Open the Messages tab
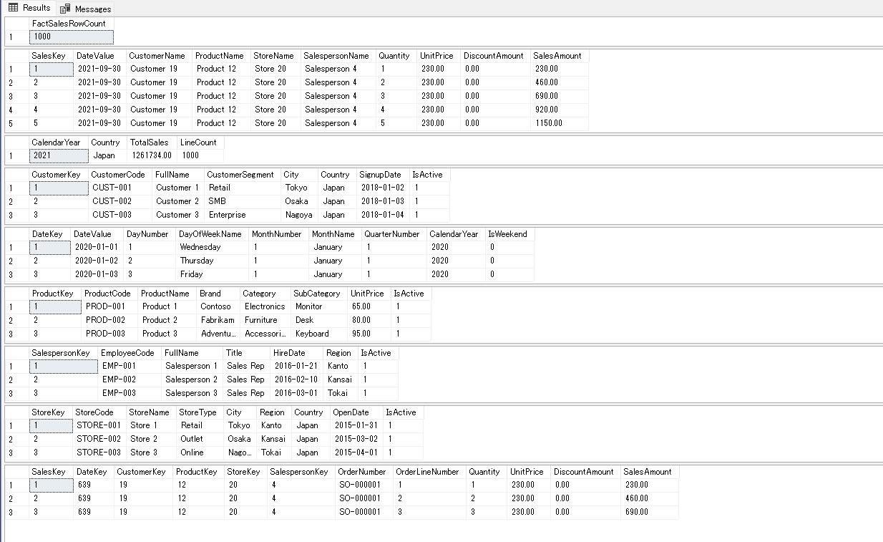This screenshot has width=883, height=542. pos(86,9)
